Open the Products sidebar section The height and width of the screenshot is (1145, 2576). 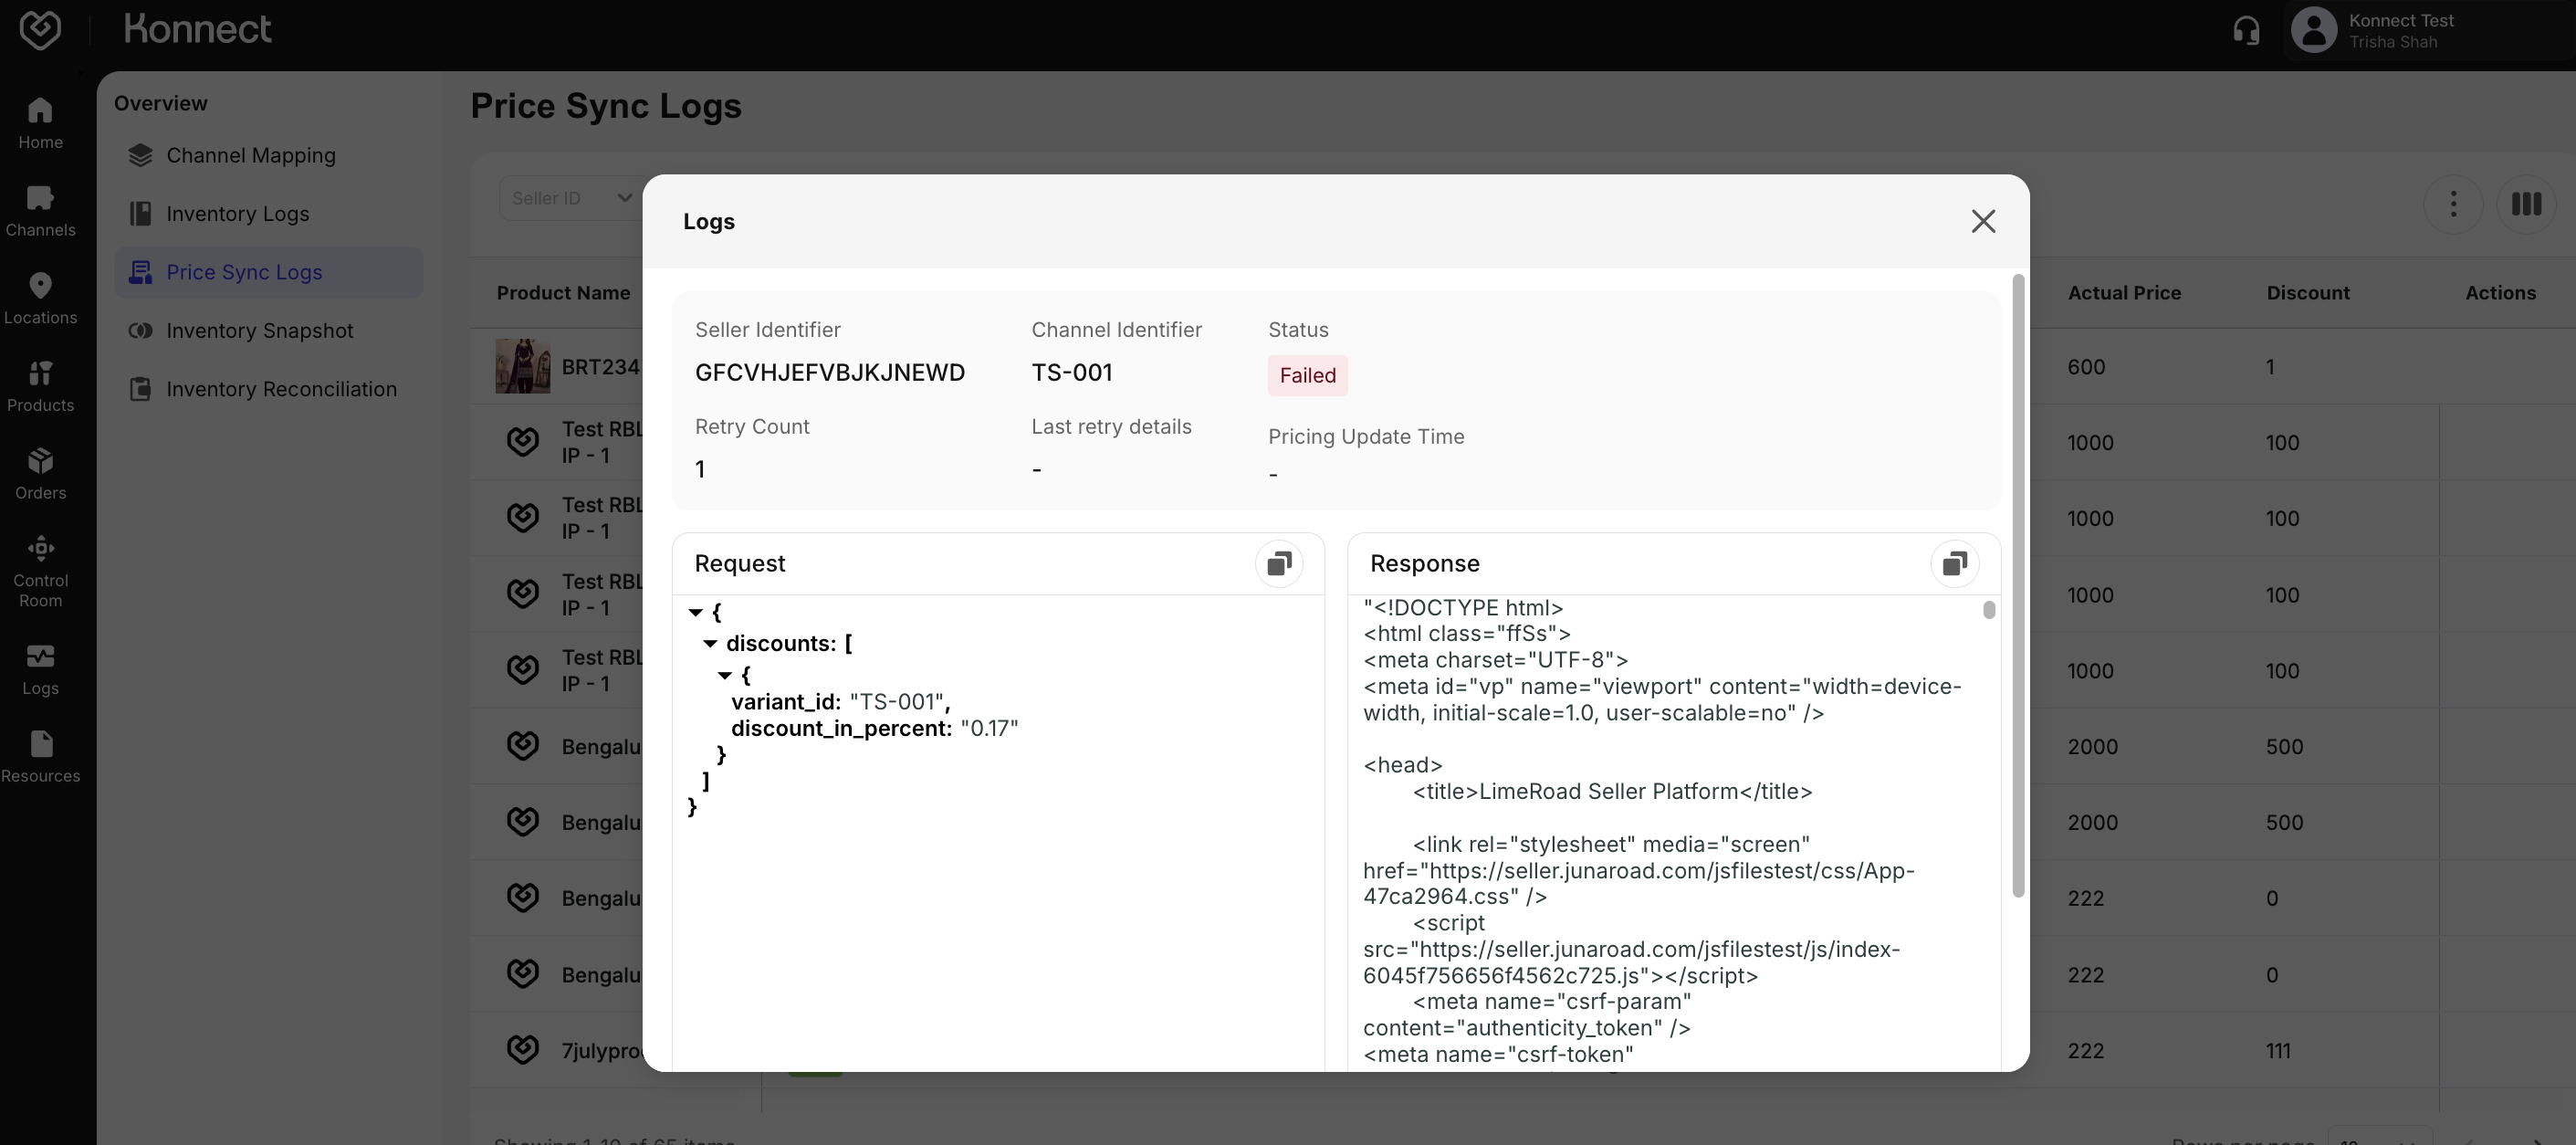40,386
